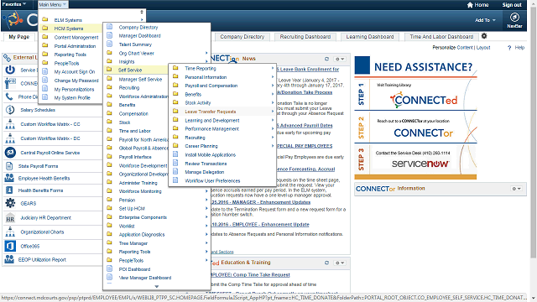Screen dimensions: 537x302
Task: Open CONNECTion News pagelet options dropdown
Action: point(340,59)
